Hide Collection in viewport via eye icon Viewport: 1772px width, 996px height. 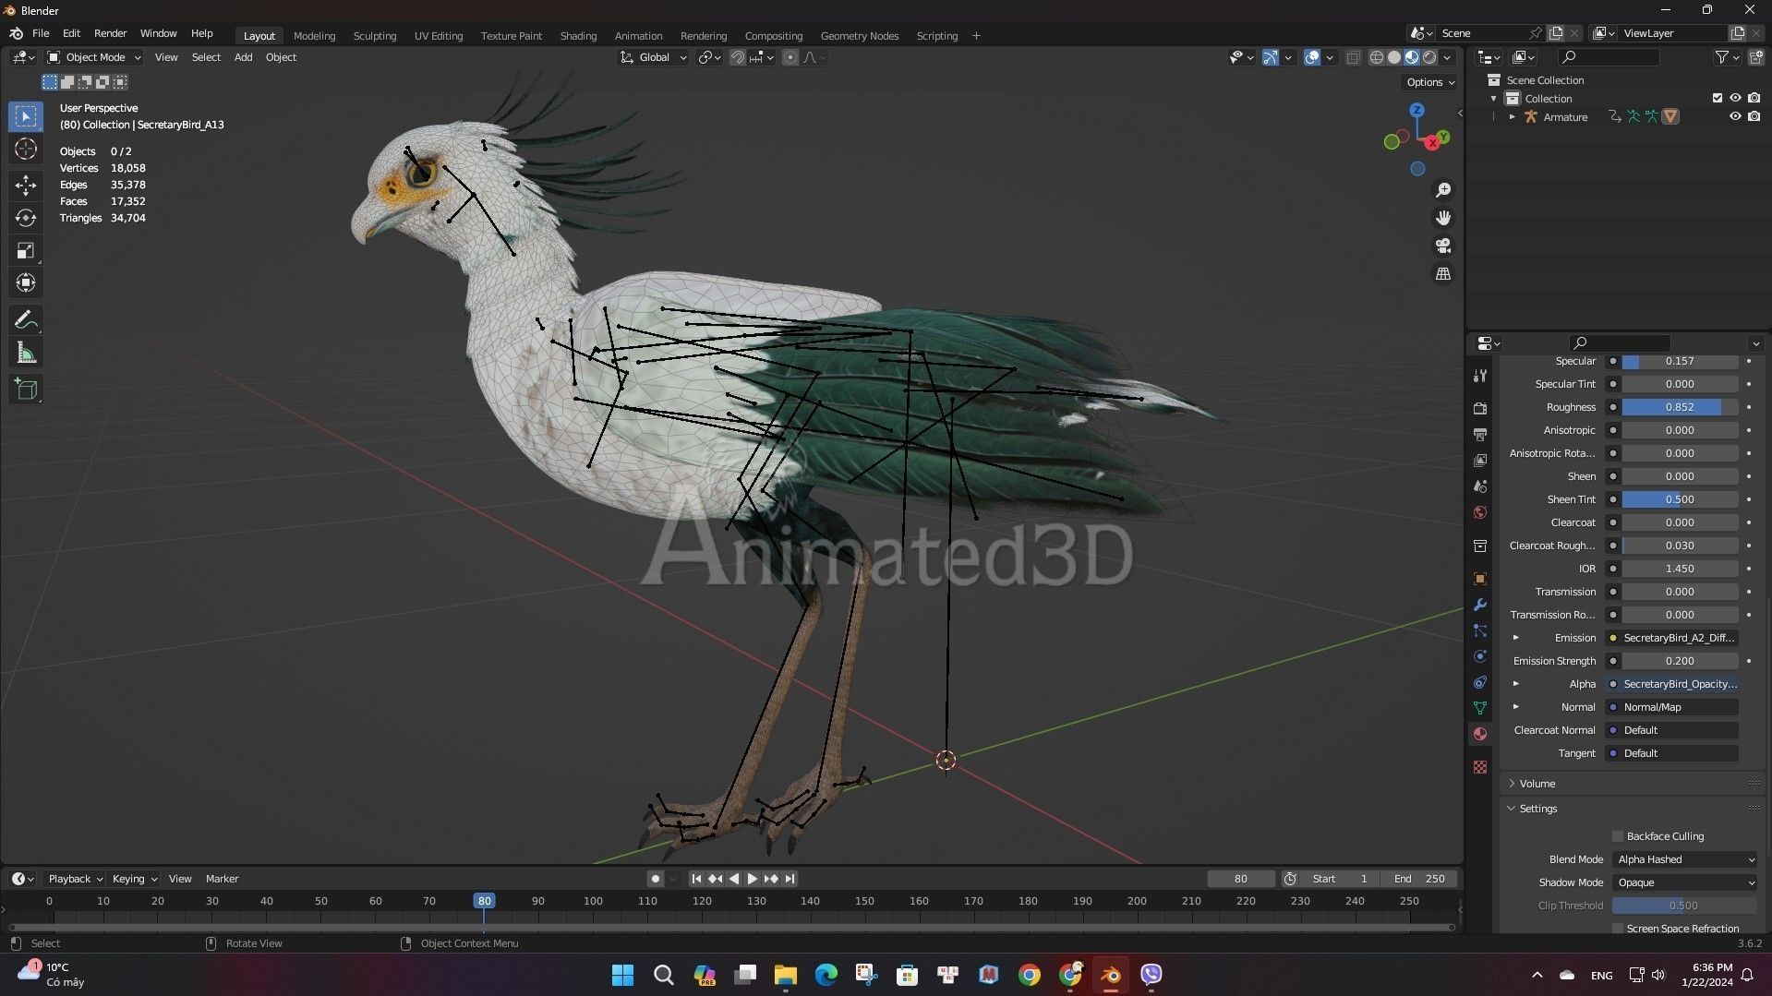1735,98
